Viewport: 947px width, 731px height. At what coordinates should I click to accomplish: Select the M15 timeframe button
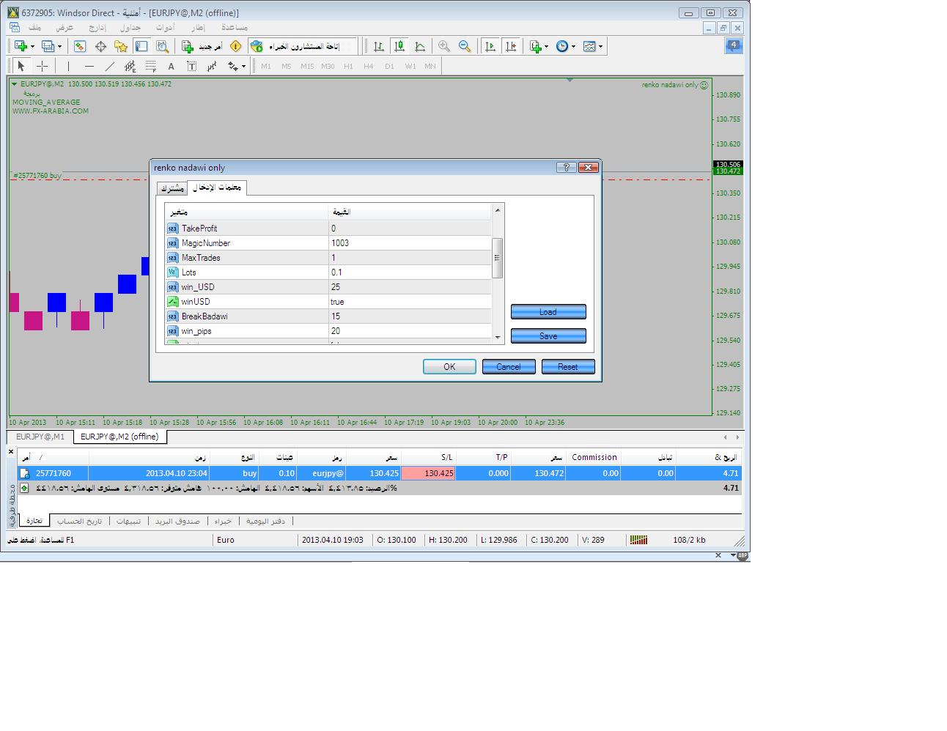tap(307, 66)
